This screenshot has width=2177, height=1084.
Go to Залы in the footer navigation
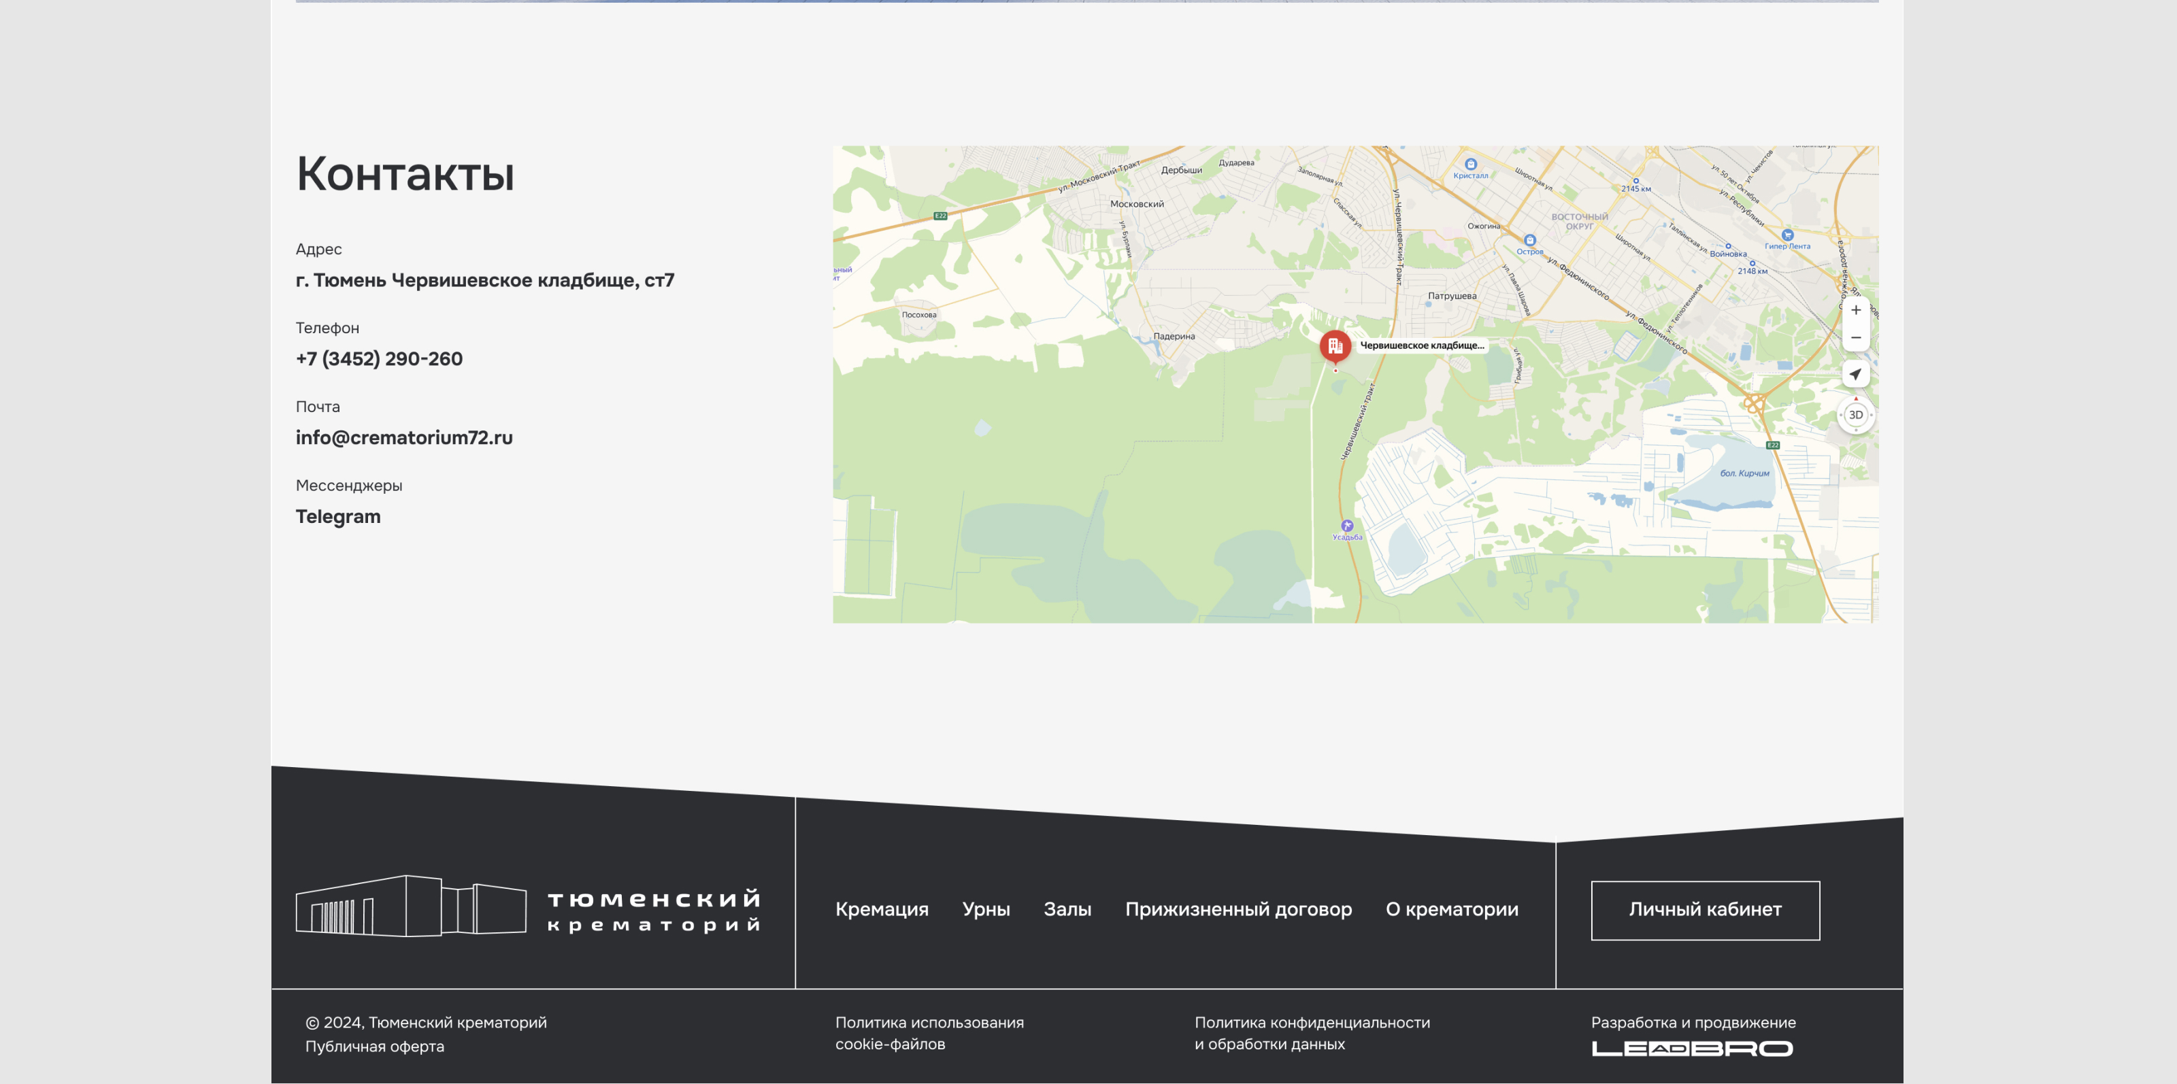click(x=1067, y=909)
